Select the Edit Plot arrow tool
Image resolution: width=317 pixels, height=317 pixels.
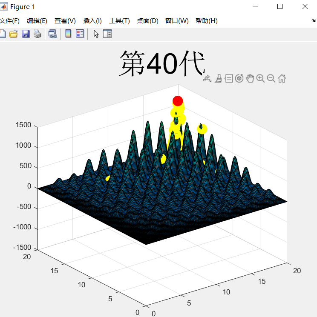[x=96, y=34]
